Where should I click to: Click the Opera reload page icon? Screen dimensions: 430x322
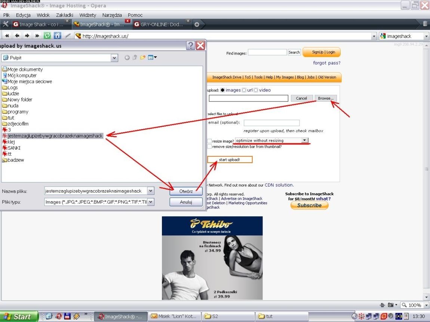point(47,36)
